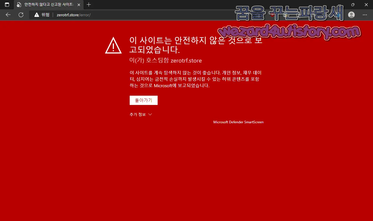This screenshot has width=373, height=221.
Task: Click the zerotrf.store address bar URL
Action: tap(73, 15)
